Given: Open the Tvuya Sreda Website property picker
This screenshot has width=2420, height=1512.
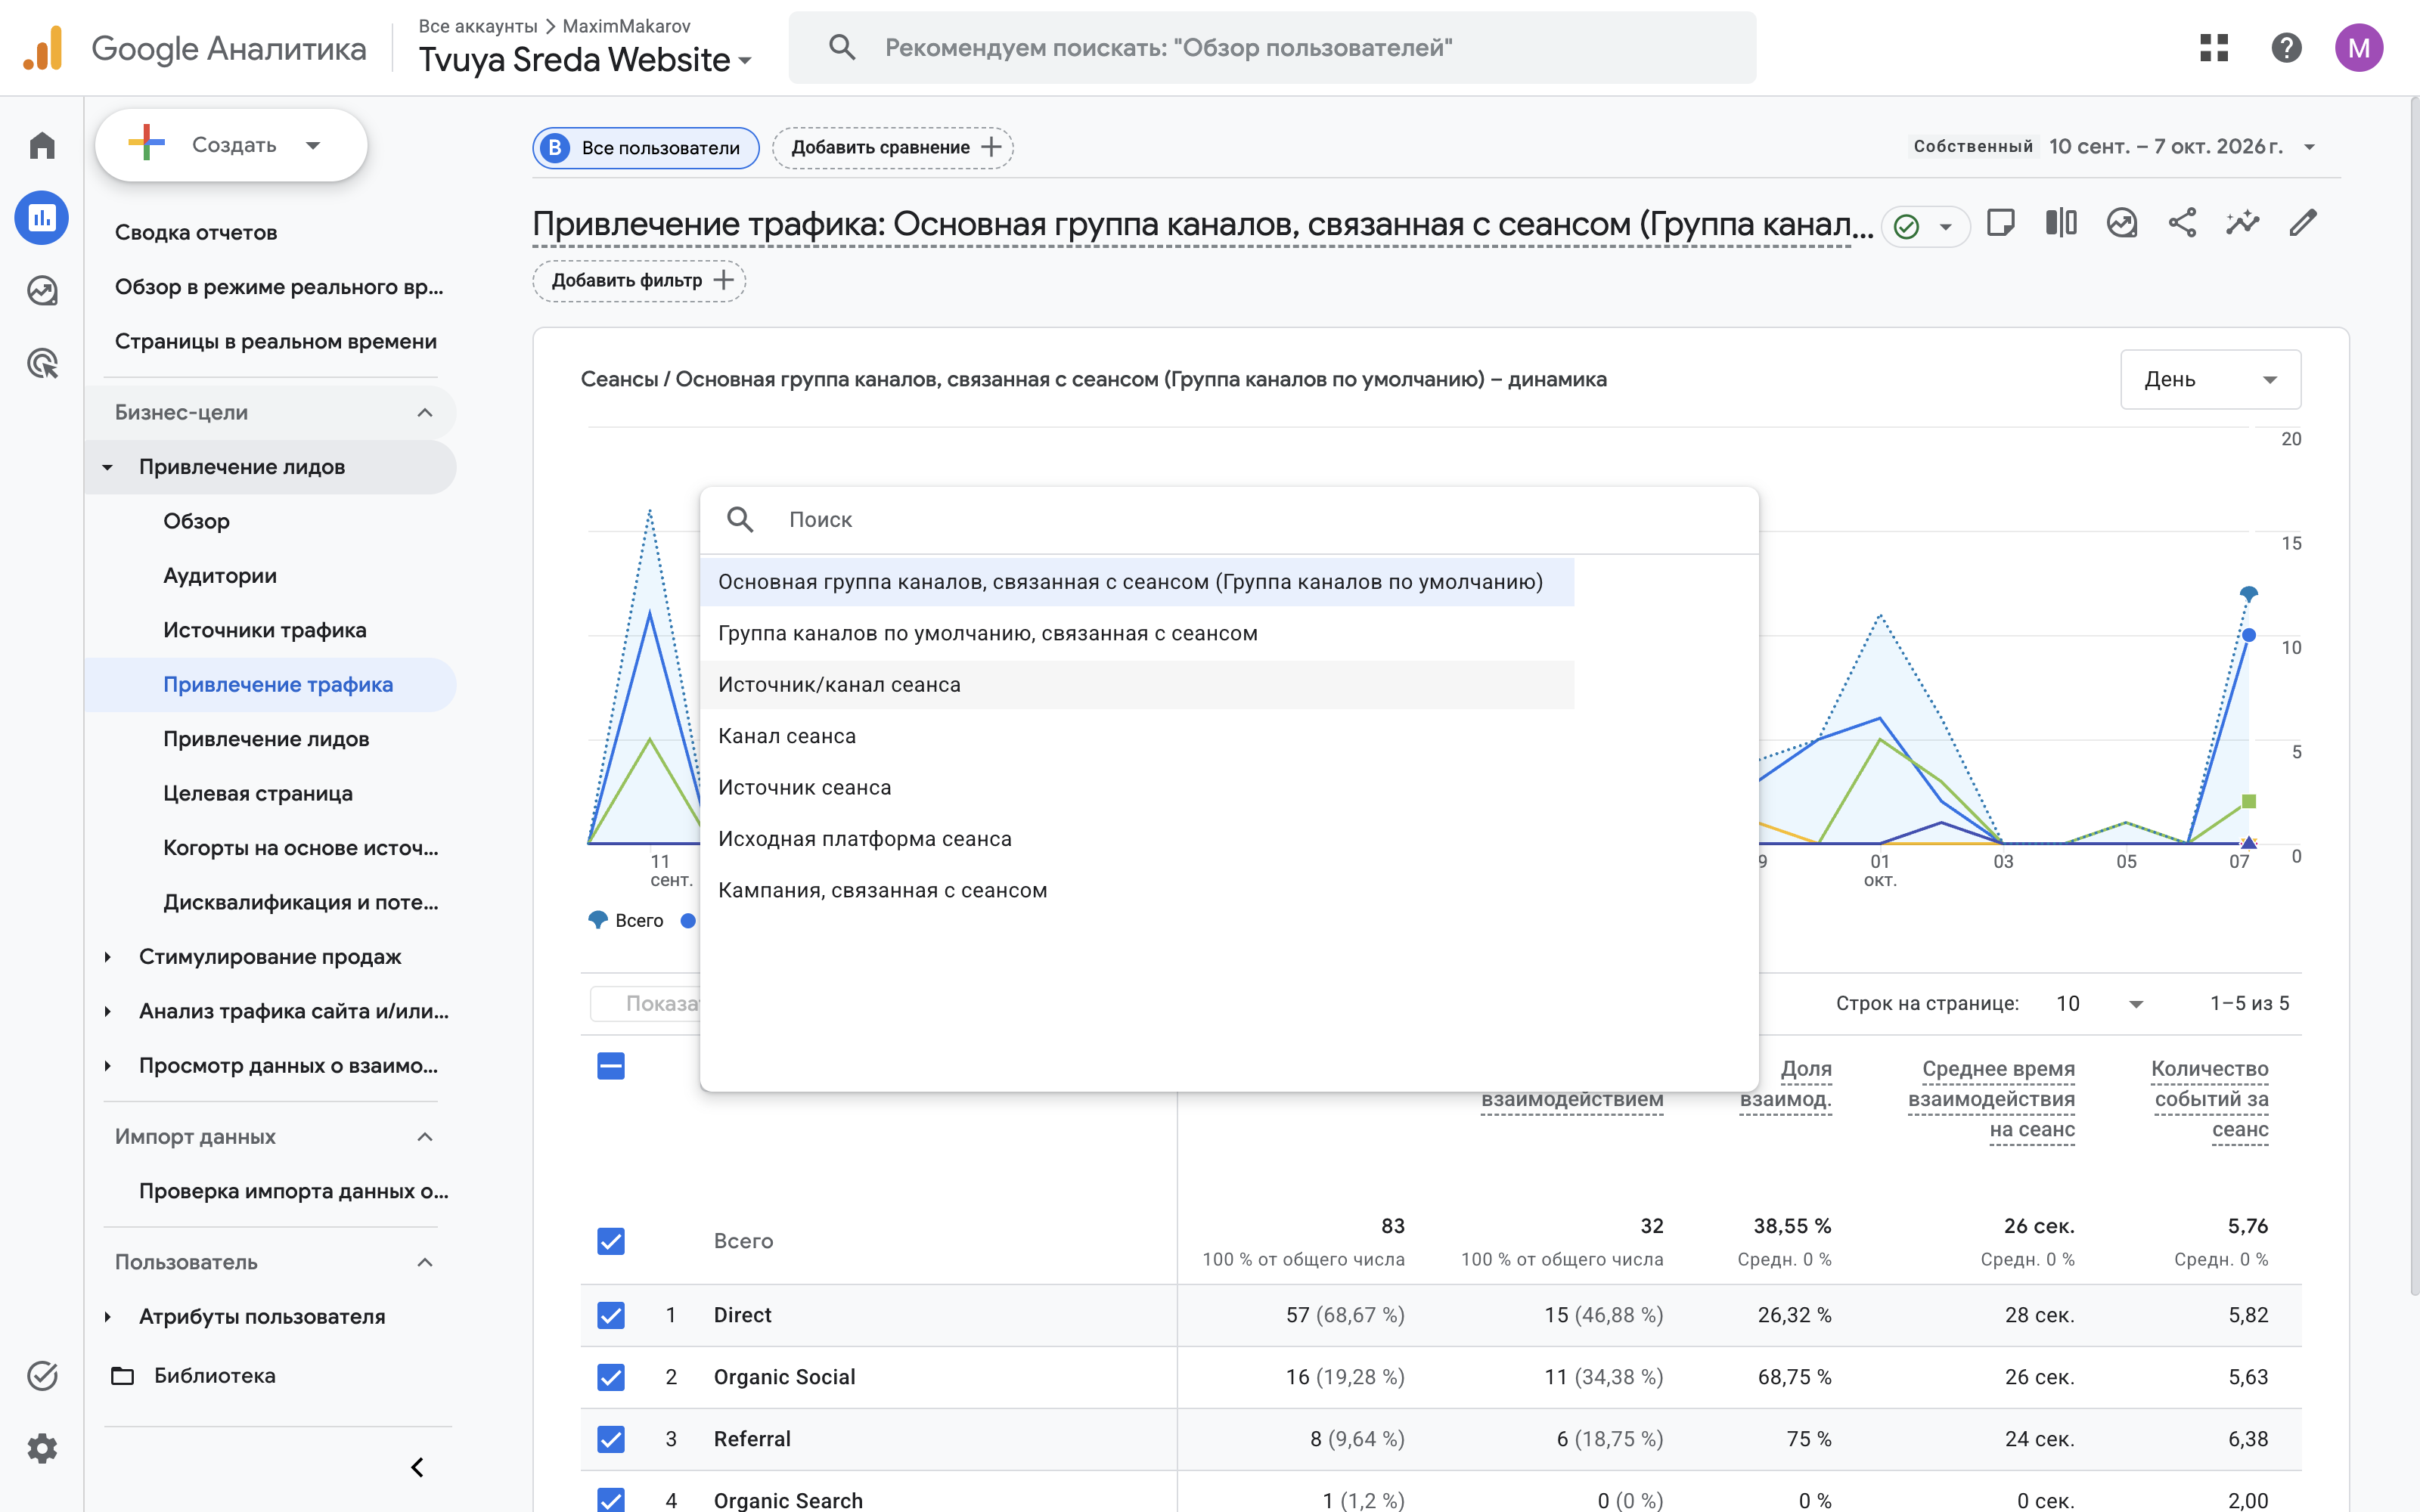Looking at the screenshot, I should point(585,60).
